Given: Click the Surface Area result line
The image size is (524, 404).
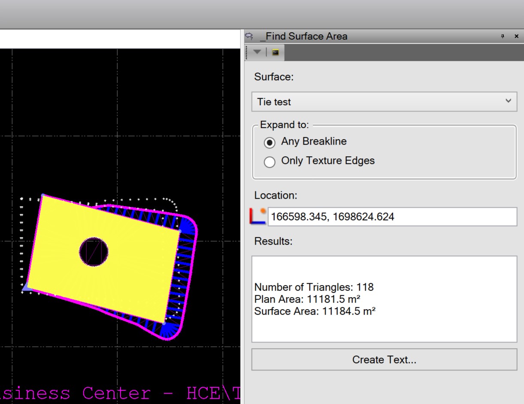Looking at the screenshot, I should pos(315,311).
